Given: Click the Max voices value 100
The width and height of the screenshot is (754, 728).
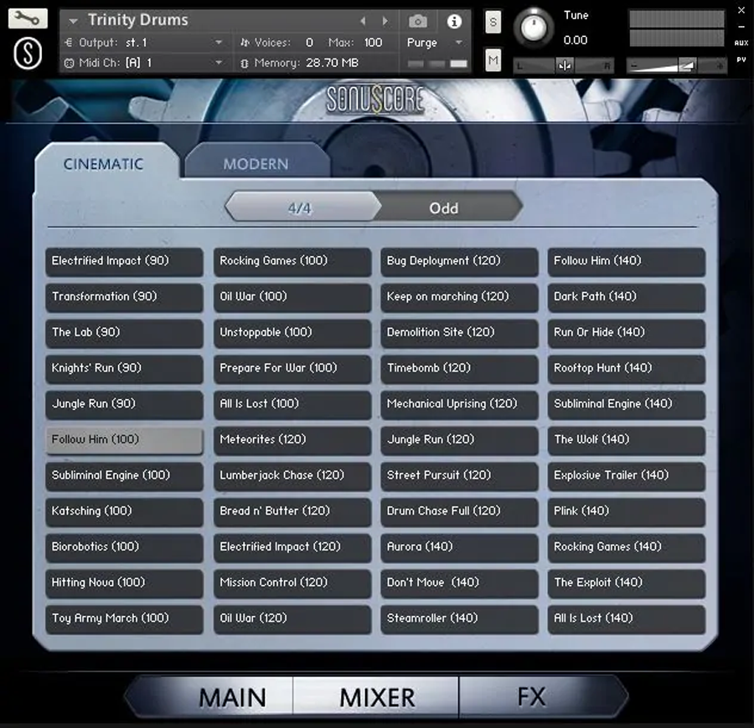Looking at the screenshot, I should point(373,43).
